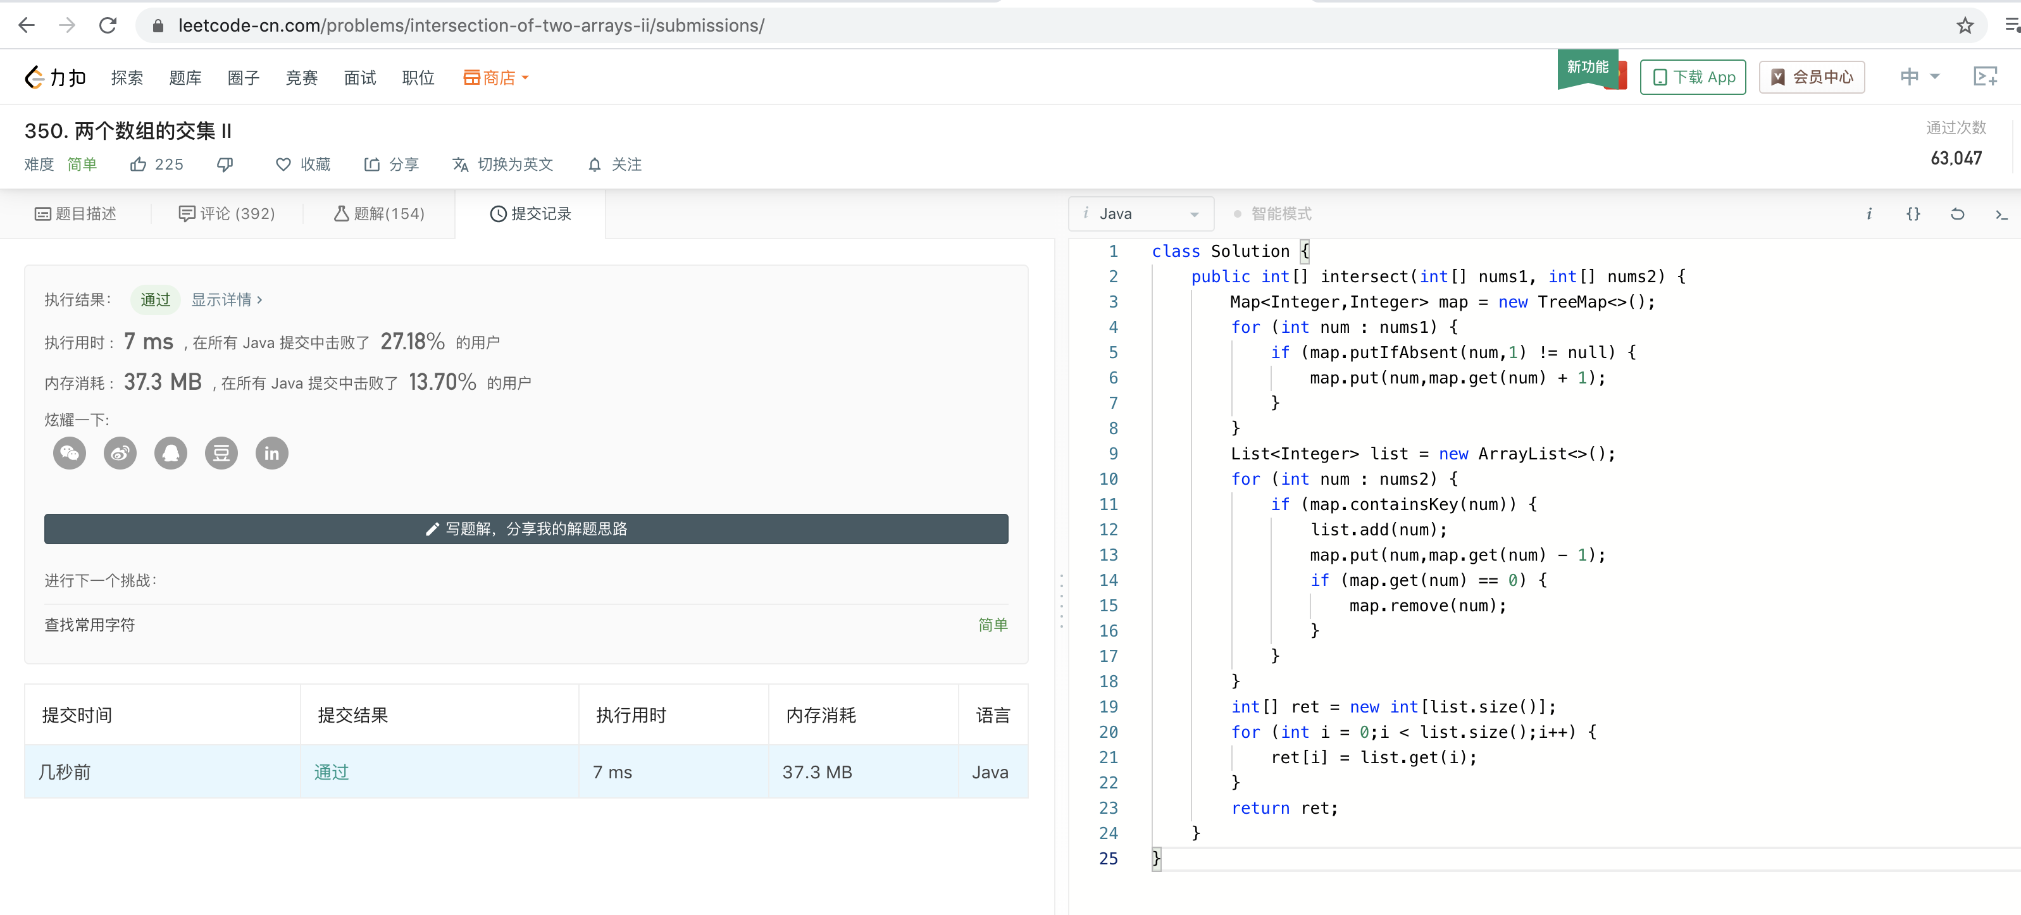Open next challenge 查找常用字符
This screenshot has width=2021, height=915.
(89, 625)
